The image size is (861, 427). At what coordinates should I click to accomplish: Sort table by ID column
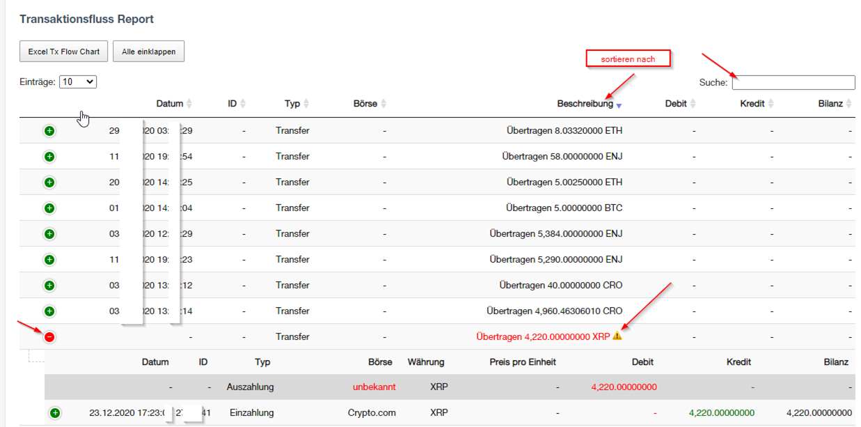point(237,104)
